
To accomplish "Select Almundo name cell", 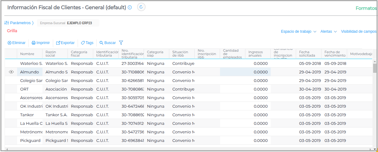I will pyautogui.click(x=30, y=72).
